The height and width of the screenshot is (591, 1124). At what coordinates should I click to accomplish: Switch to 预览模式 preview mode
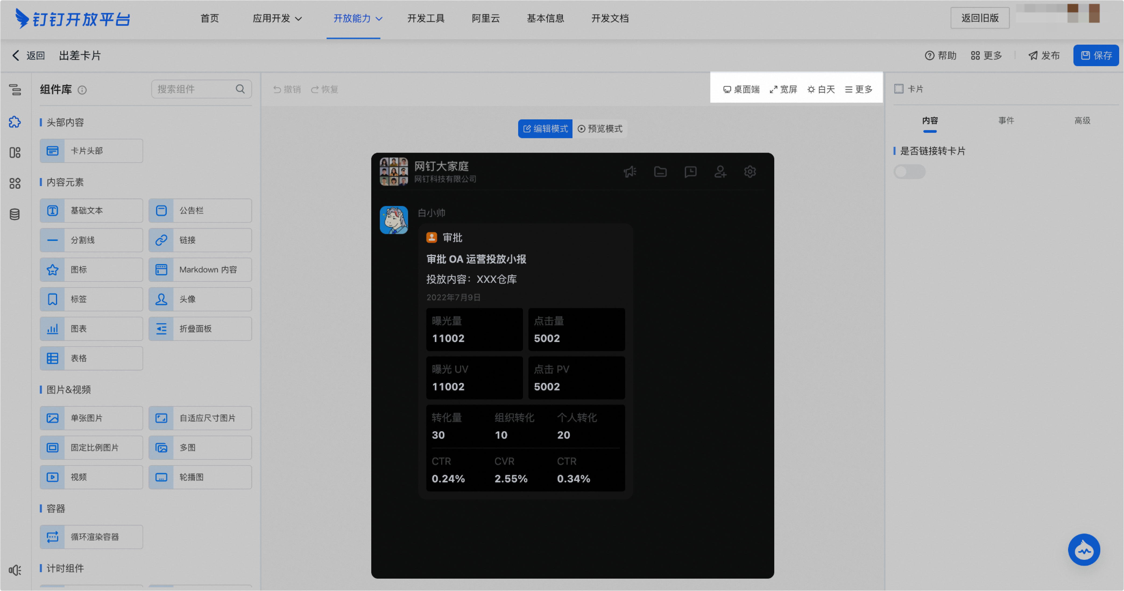(600, 129)
